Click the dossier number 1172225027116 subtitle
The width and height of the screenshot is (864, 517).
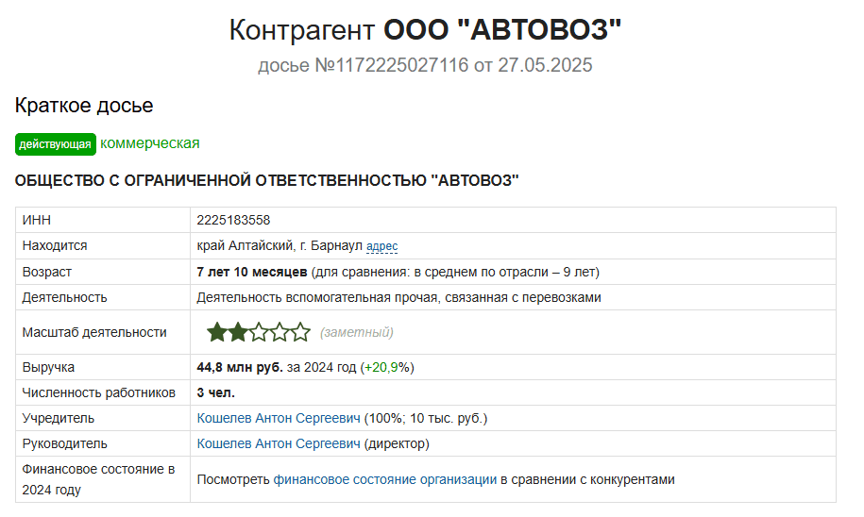pos(425,65)
